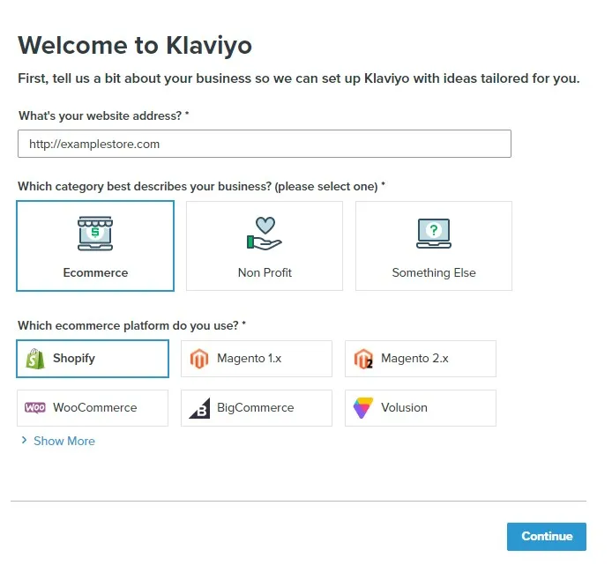Viewport: 612px width, 565px height.
Task: Click the Non Profit heart-in-hand icon
Action: (x=265, y=234)
